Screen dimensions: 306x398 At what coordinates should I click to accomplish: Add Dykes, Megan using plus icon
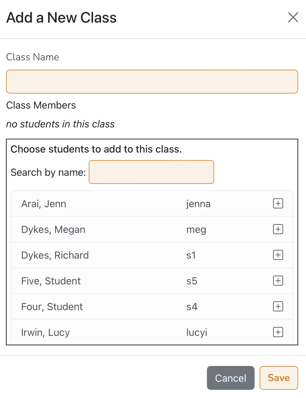coord(278,229)
